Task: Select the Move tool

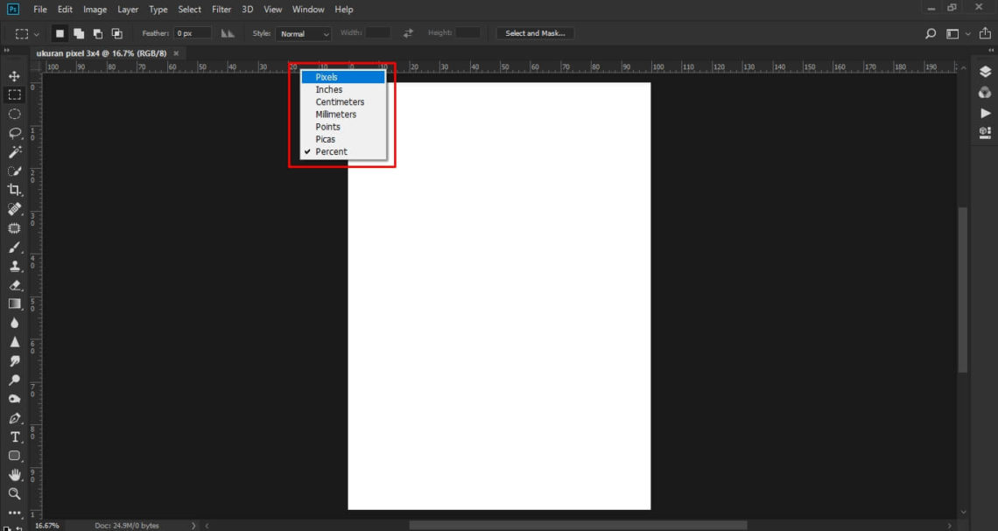Action: (x=13, y=75)
